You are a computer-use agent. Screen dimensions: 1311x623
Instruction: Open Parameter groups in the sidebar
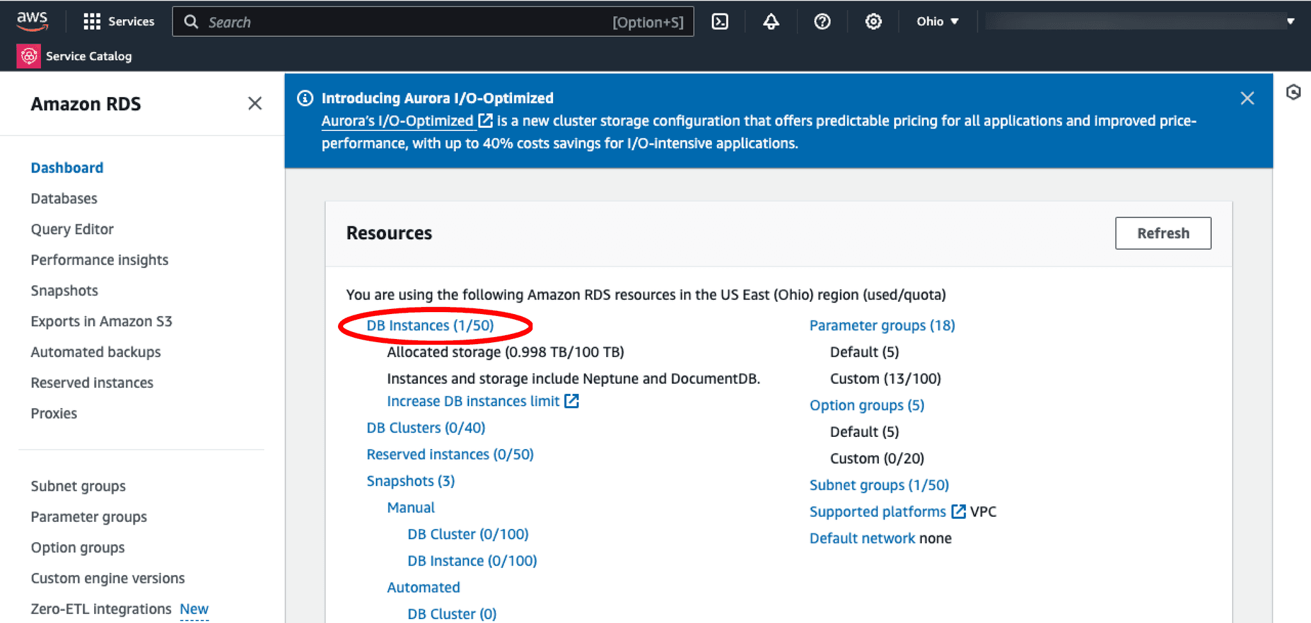click(89, 517)
